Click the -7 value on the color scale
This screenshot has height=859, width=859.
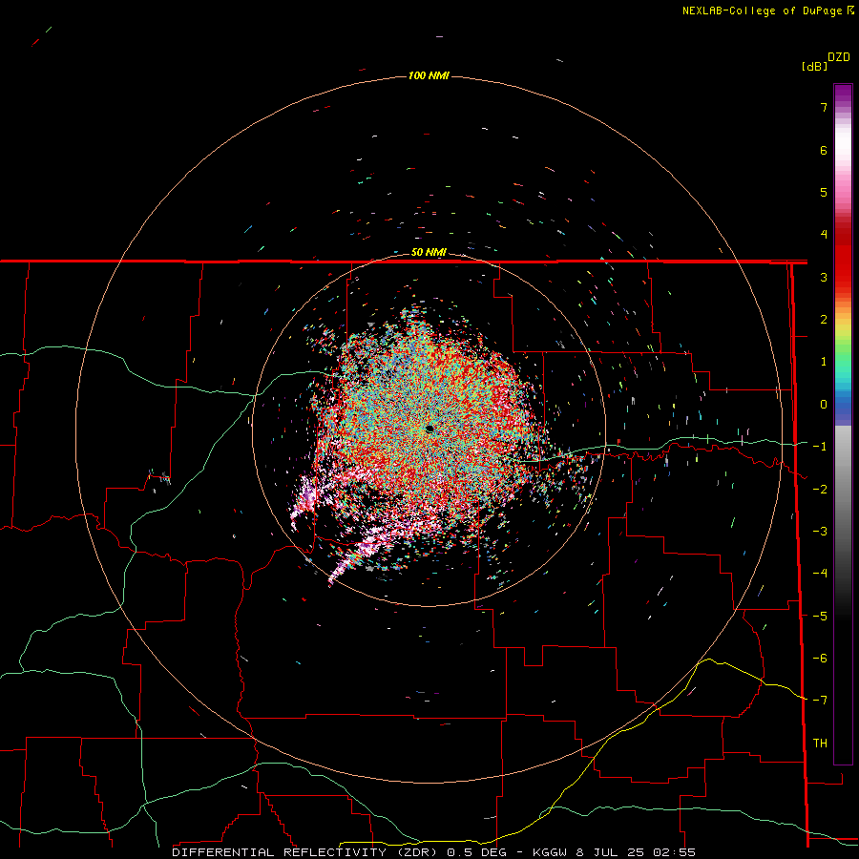tap(820, 701)
